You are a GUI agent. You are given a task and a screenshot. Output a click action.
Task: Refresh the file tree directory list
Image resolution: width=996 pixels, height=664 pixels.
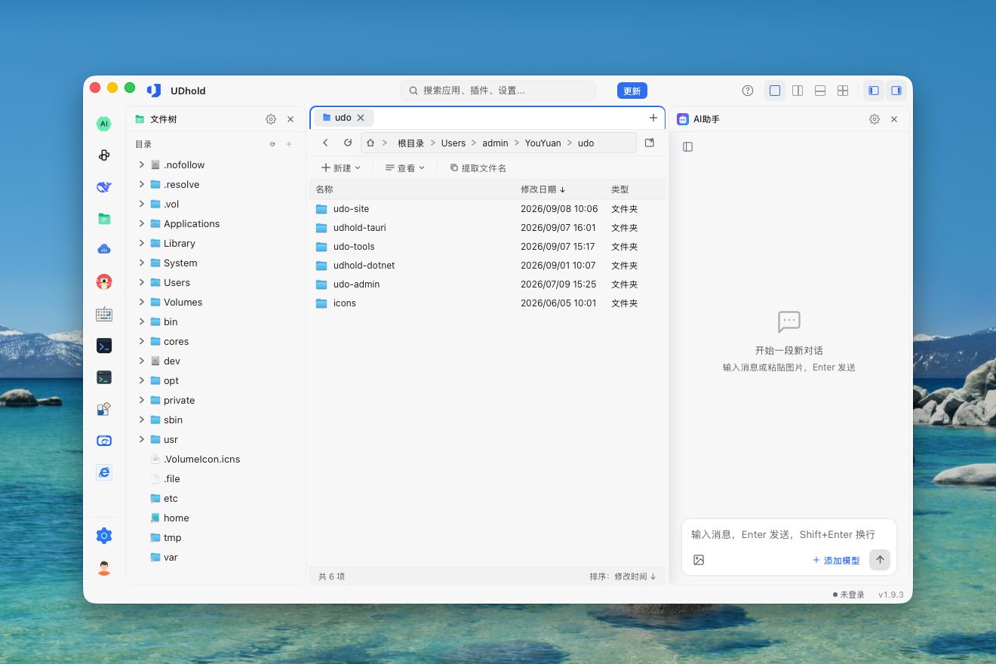pyautogui.click(x=272, y=144)
